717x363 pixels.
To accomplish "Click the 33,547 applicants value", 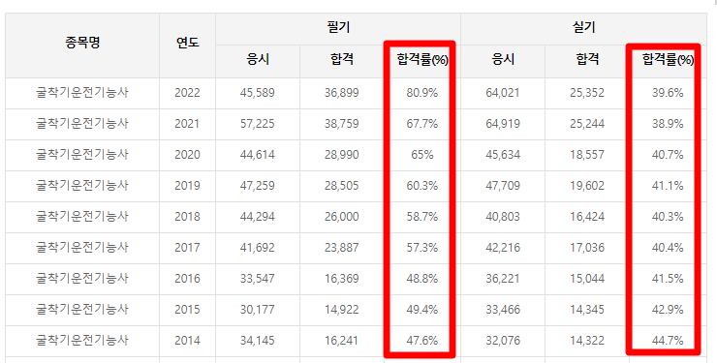I will [x=258, y=279].
